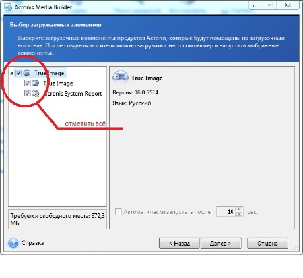Screen dimensions: 303x278
Task: Click the seconds value field showing 10
Action: point(226,212)
